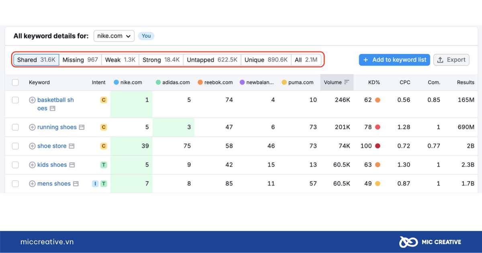Click the Intent column header

point(98,82)
